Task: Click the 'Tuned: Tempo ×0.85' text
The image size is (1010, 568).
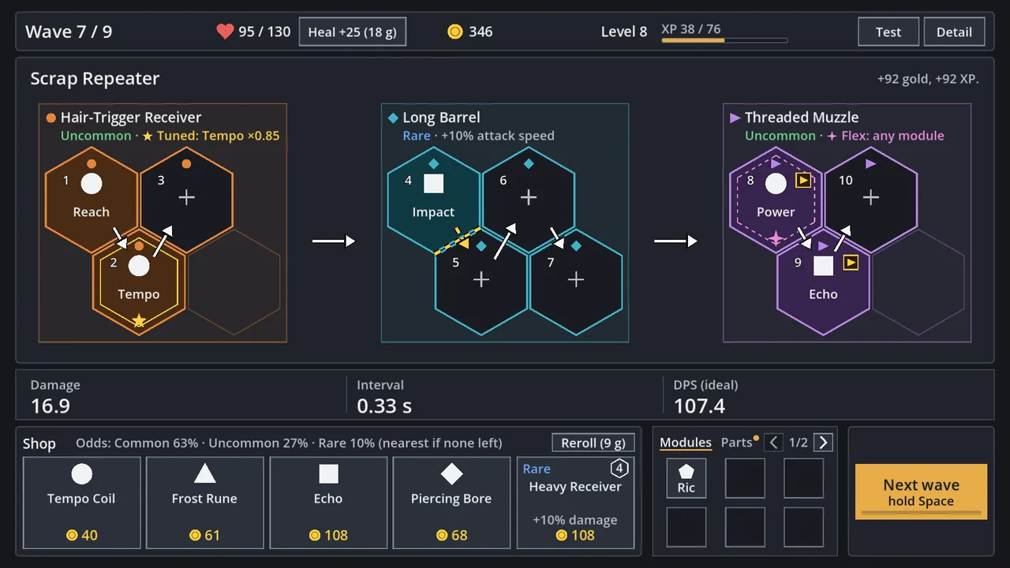Action: click(x=218, y=136)
